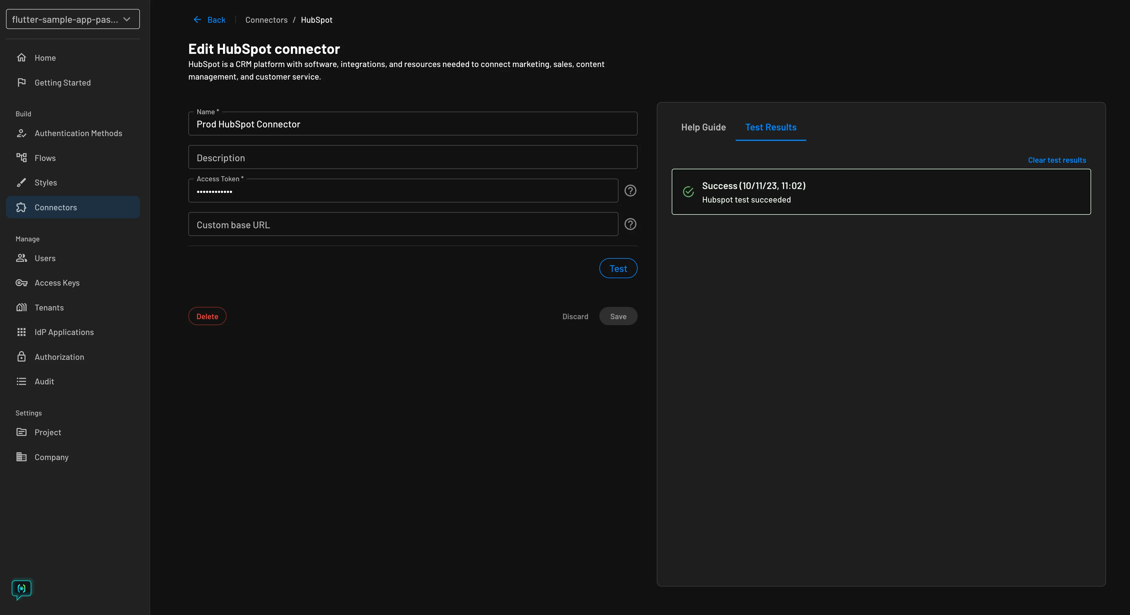This screenshot has height=615, width=1130.
Task: Click the Success test result entry
Action: point(881,192)
